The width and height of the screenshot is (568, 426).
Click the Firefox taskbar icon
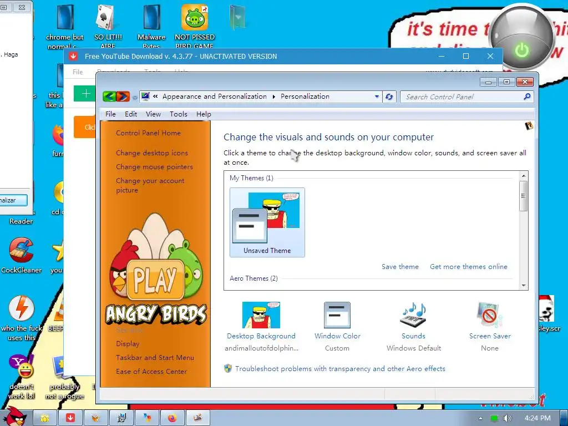[x=172, y=418]
